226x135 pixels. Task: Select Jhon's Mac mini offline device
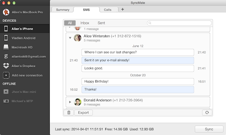coord(24,92)
